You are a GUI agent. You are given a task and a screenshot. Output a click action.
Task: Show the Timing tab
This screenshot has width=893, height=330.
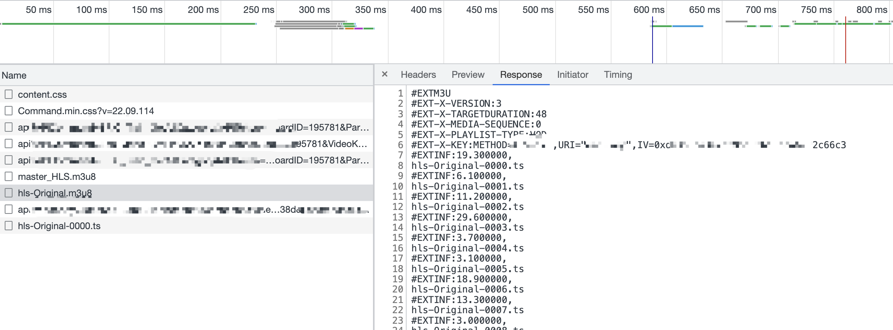[x=618, y=75]
